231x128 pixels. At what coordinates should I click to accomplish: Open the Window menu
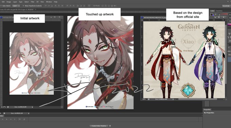pos(49,2)
